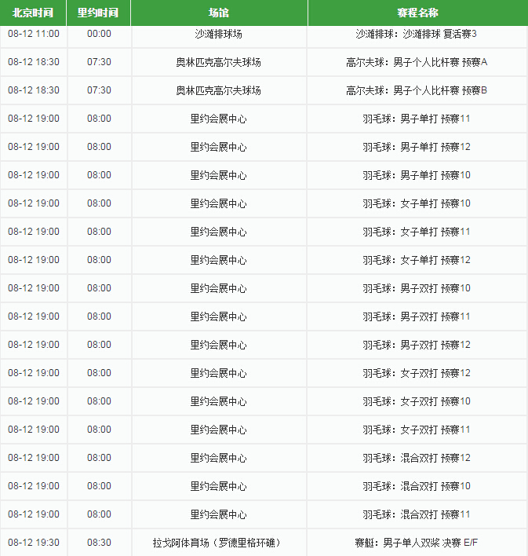Screen dimensions: 528x556
Task: Select 羽毛球 女子双打 预赛12 event
Action: (x=416, y=373)
